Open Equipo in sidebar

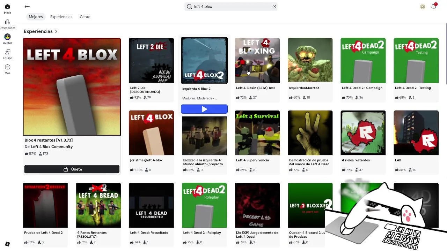7,54
